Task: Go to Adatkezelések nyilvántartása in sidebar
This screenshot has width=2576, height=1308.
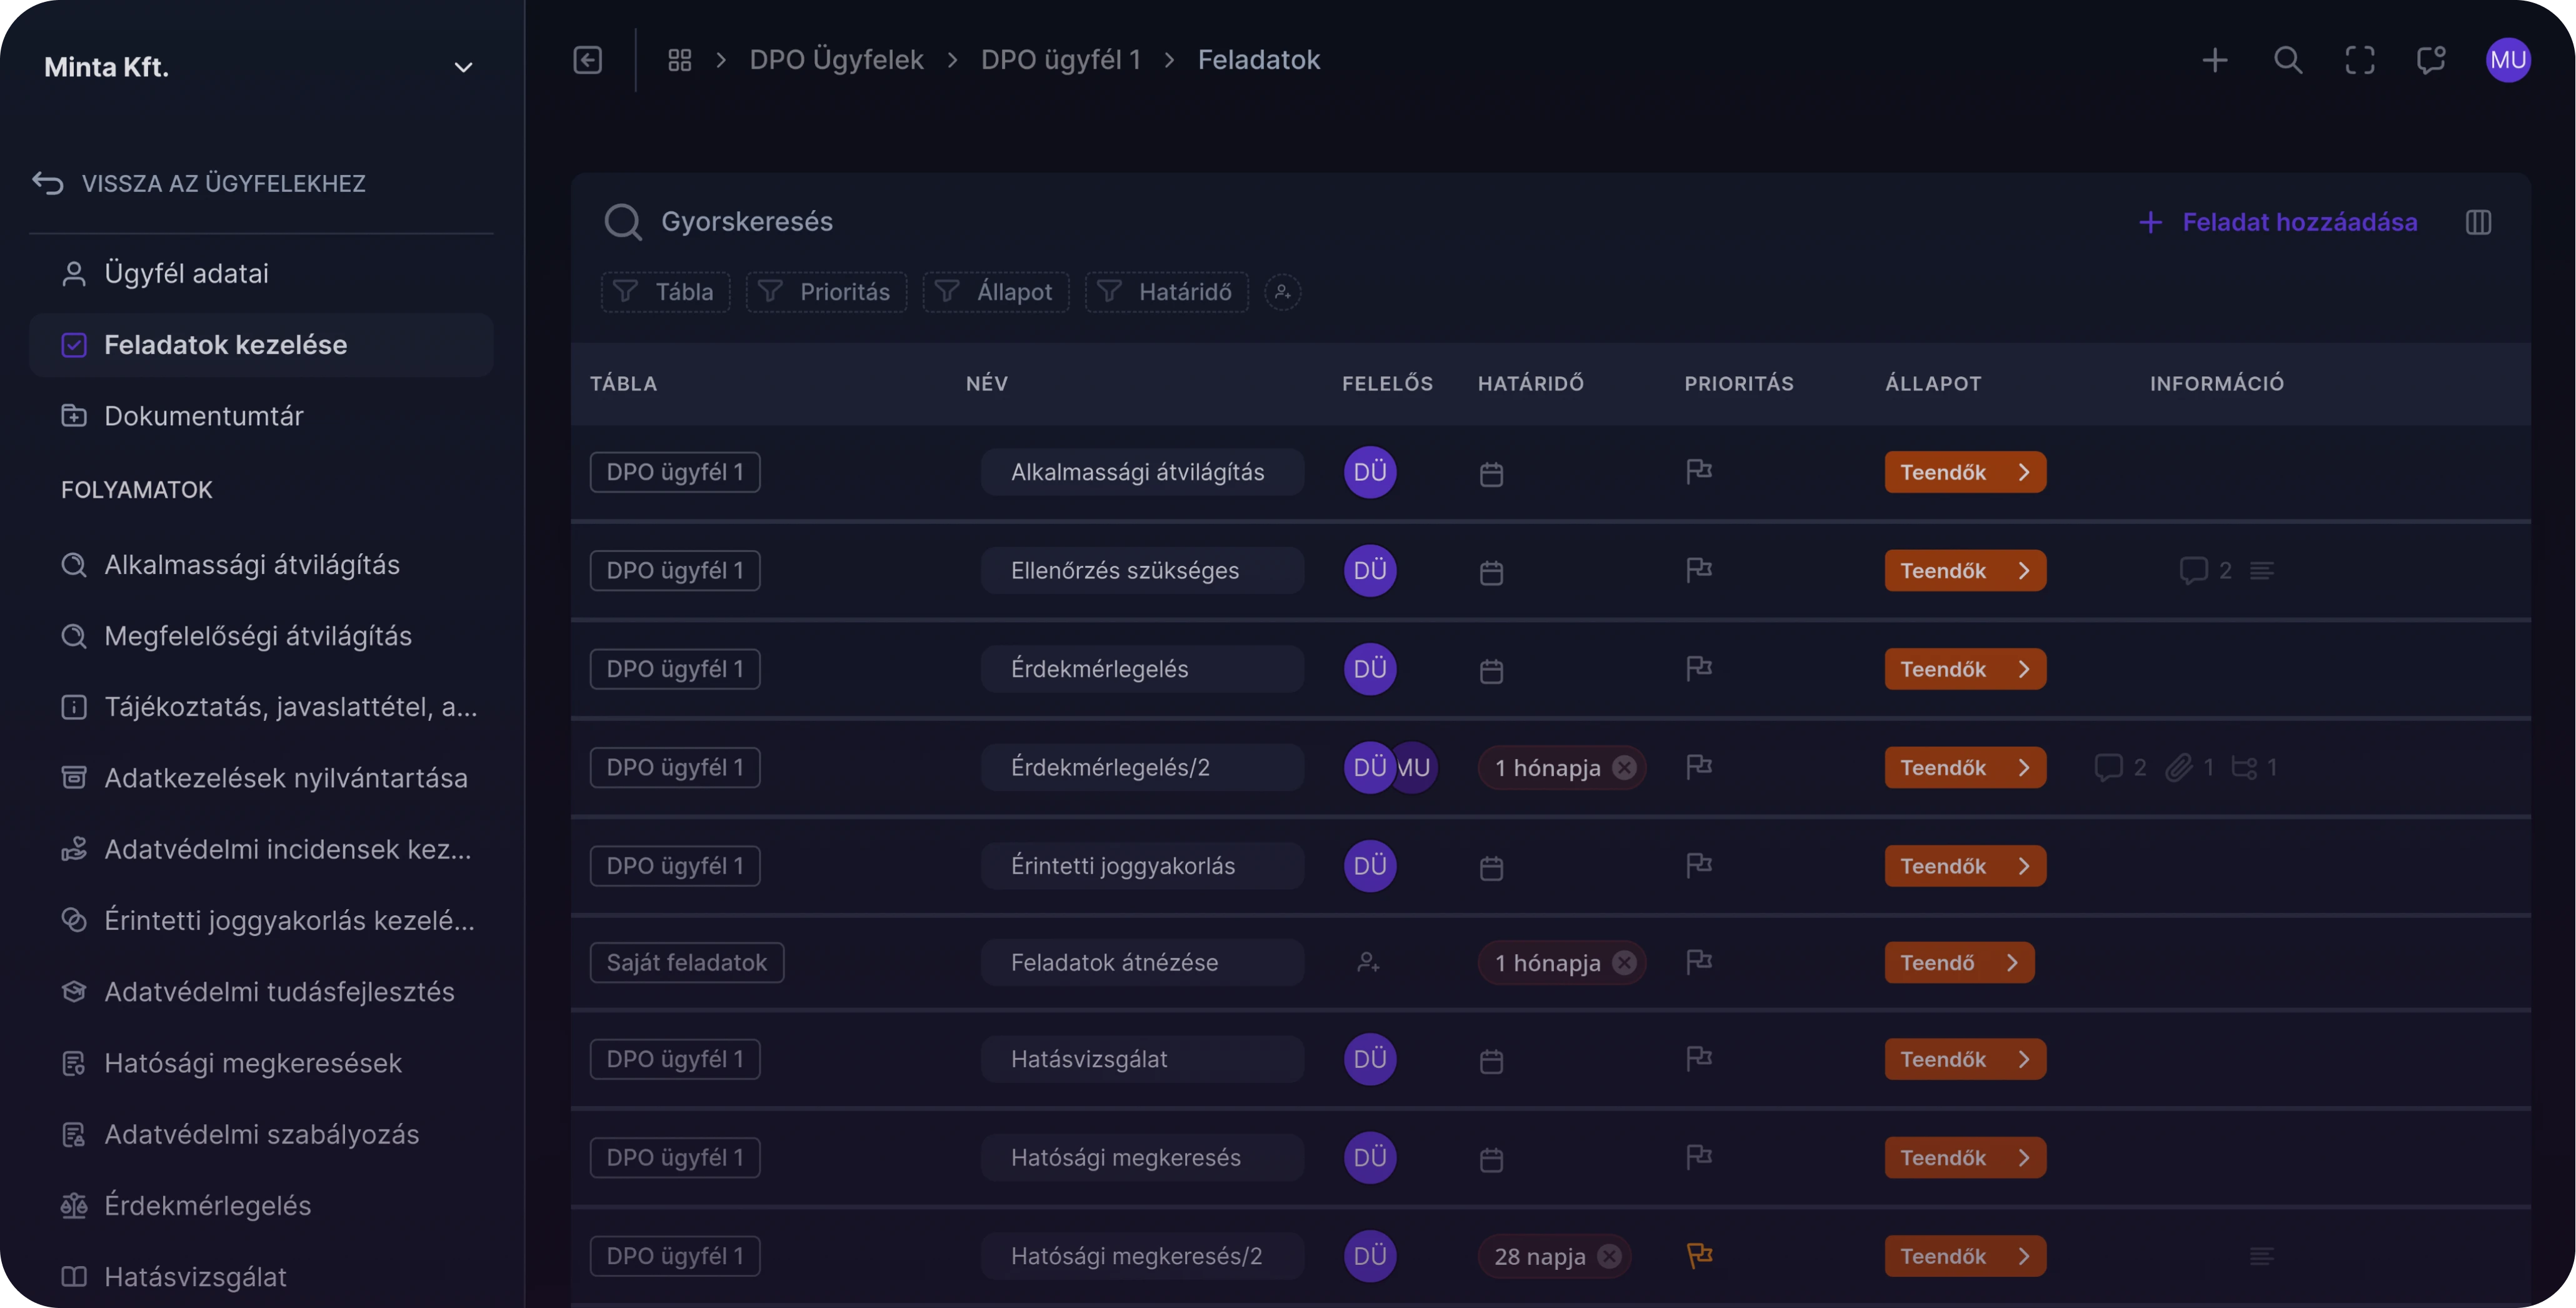Action: [x=285, y=778]
